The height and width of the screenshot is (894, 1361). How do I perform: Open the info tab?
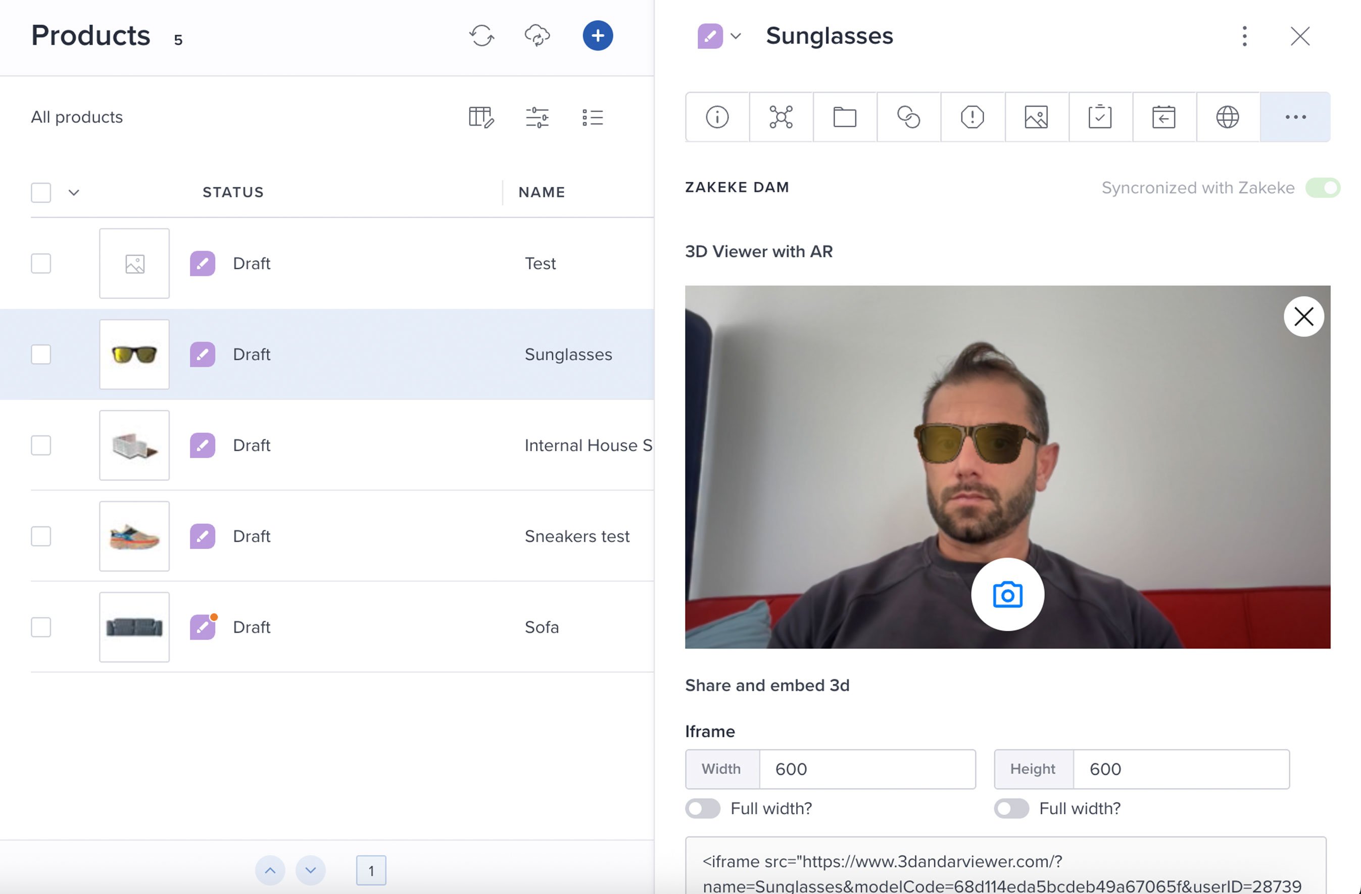point(717,117)
